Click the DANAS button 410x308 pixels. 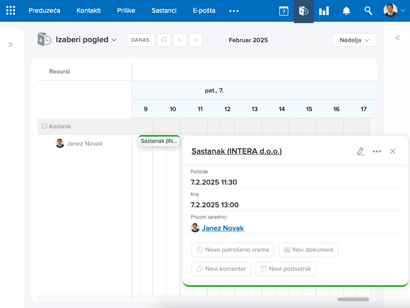point(140,40)
